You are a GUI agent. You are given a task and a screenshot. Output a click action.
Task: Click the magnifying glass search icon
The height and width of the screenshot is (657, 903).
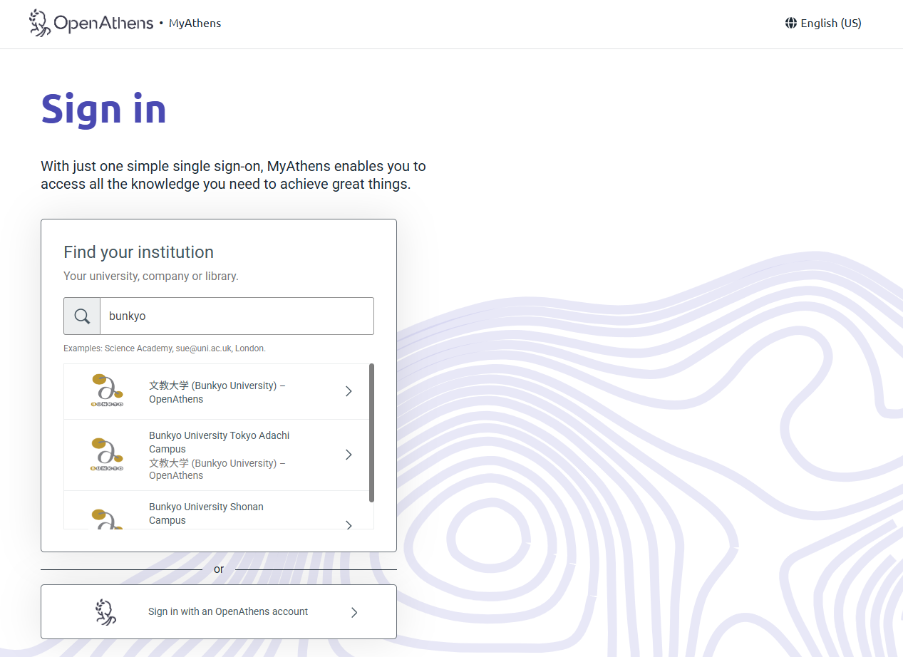click(x=82, y=316)
